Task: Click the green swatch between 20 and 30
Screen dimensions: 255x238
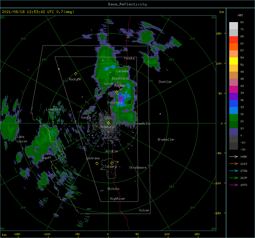Action: coord(233,118)
